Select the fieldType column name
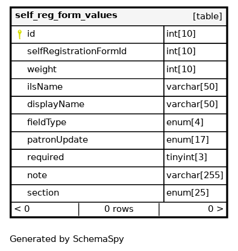The width and height of the screenshot is (238, 251). tap(46, 122)
